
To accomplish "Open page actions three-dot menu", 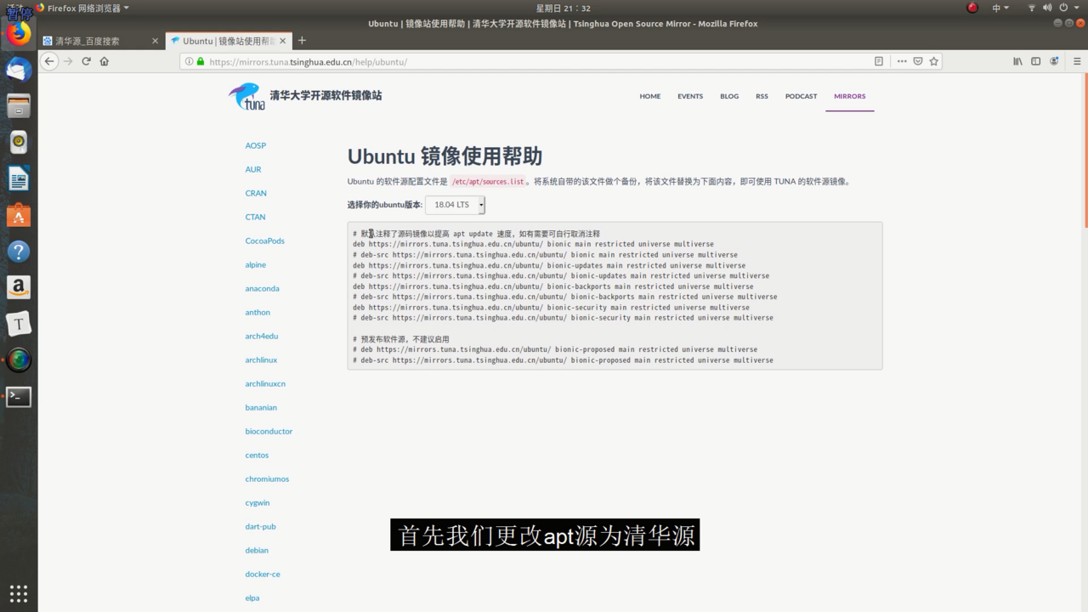I will (902, 61).
